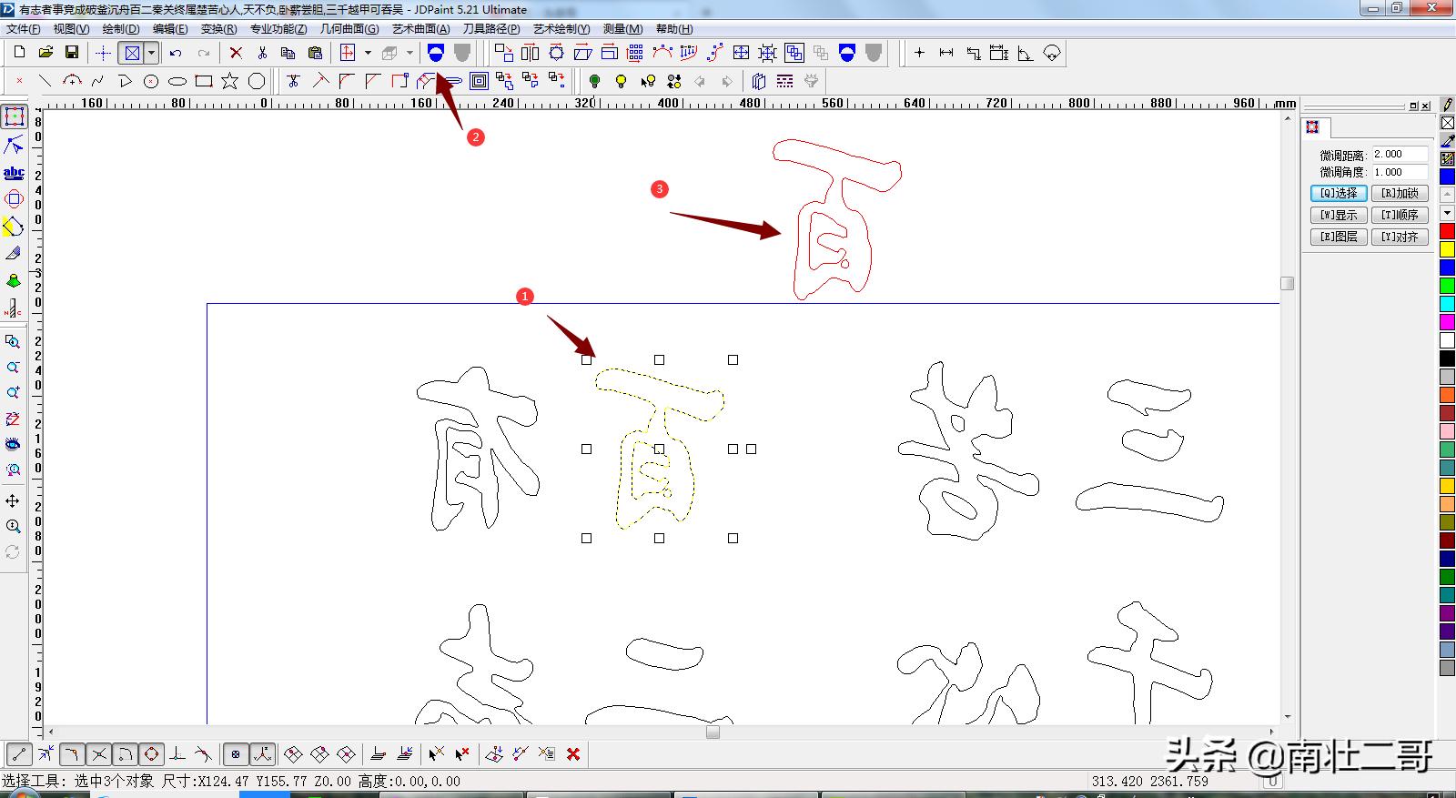This screenshot has height=798, width=1456.
Task: Click the canvas horizontal scrollbar thumb
Action: click(x=713, y=732)
